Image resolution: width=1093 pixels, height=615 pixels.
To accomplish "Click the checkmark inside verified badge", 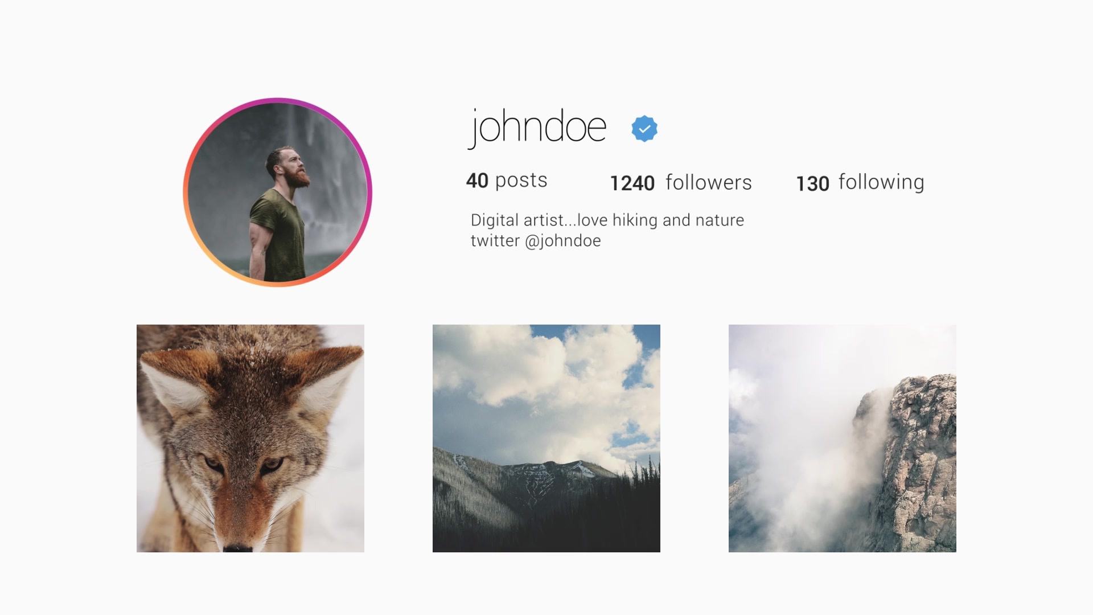I will (644, 129).
